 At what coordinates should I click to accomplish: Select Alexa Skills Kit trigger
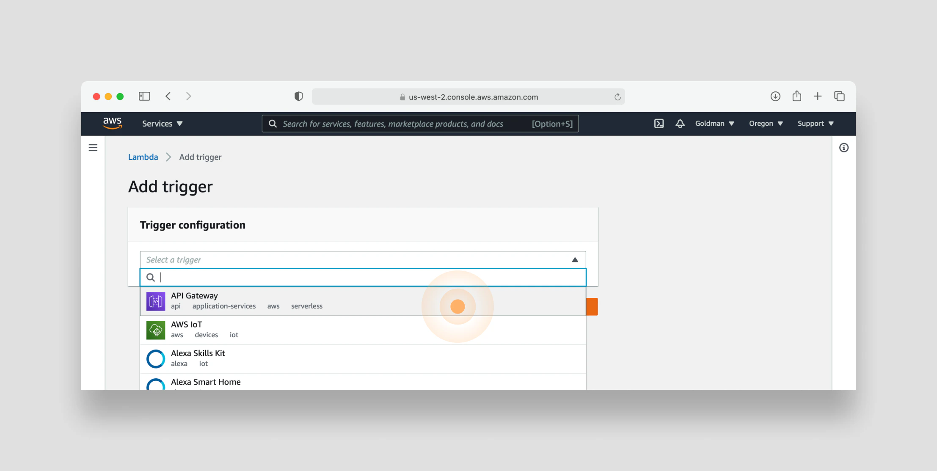(x=363, y=359)
